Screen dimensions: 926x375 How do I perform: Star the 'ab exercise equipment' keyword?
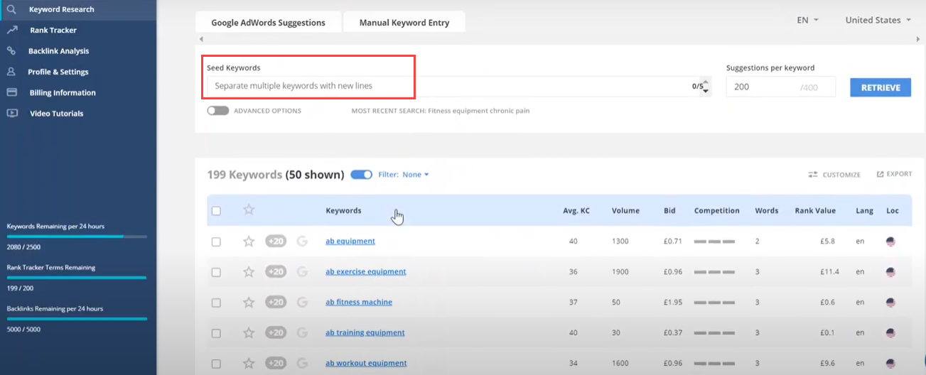(x=249, y=272)
